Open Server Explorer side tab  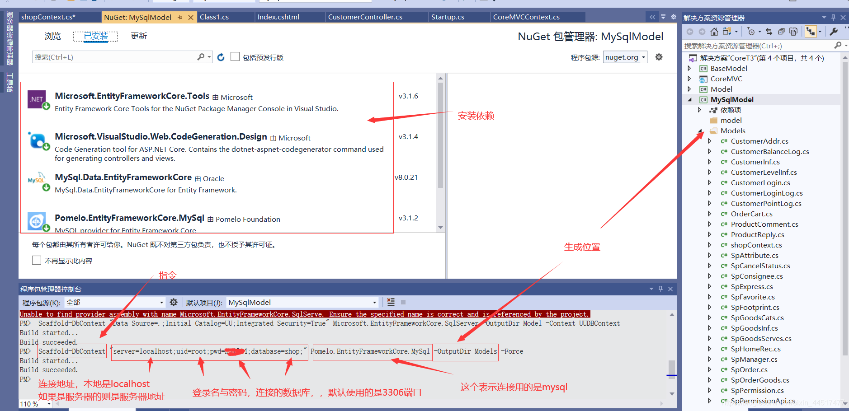(9, 38)
